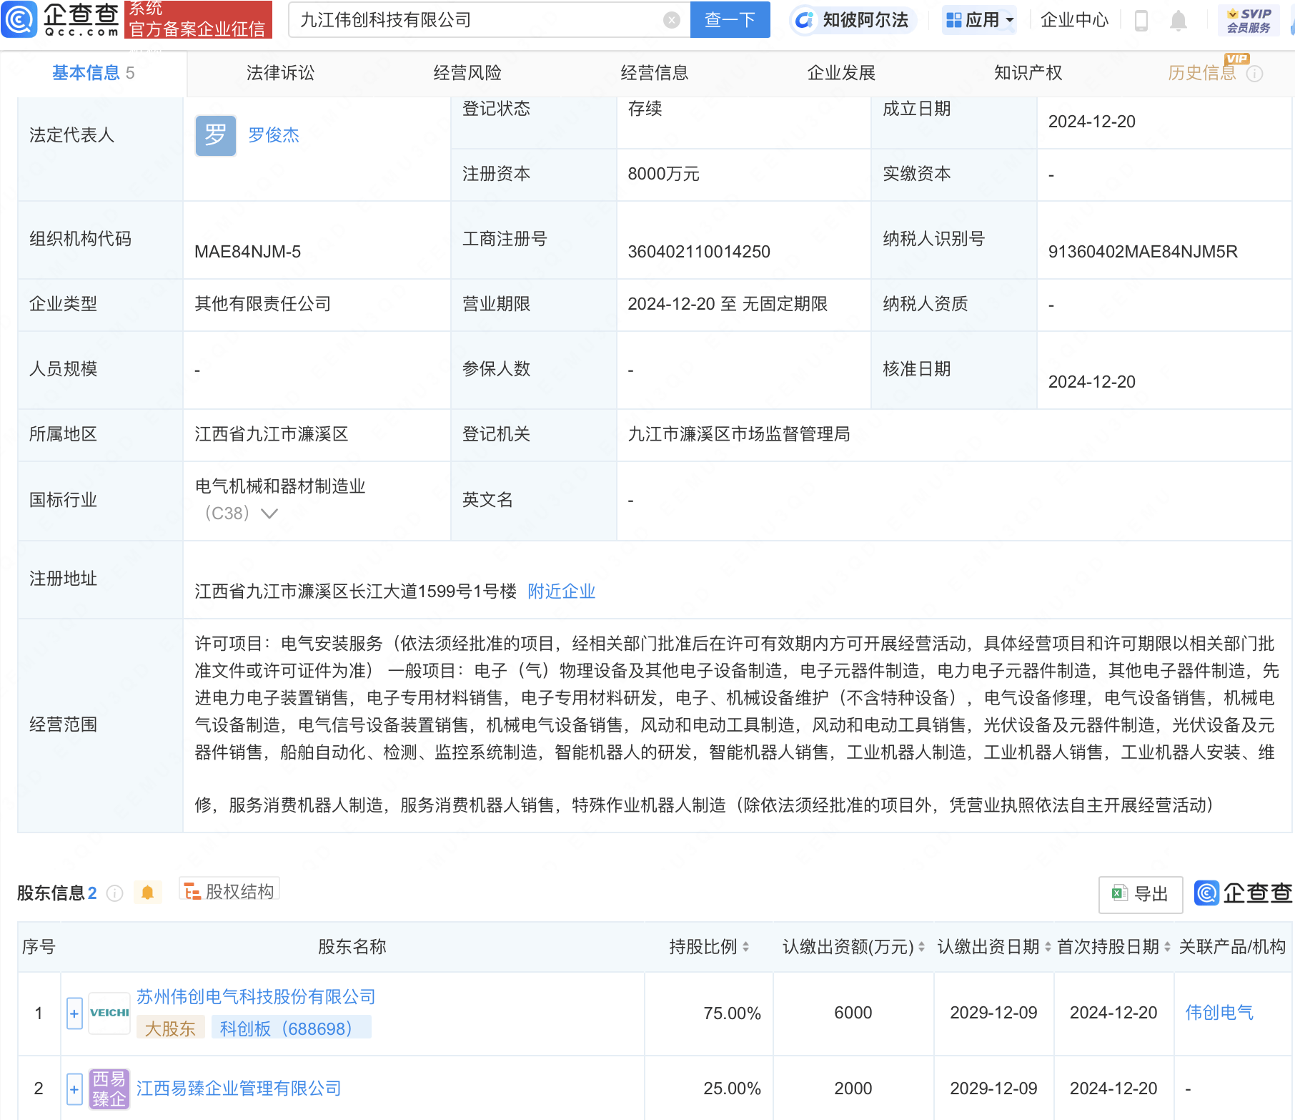Click the 罗 avatar thumbnail
Screen dimensions: 1295x1120
(216, 135)
